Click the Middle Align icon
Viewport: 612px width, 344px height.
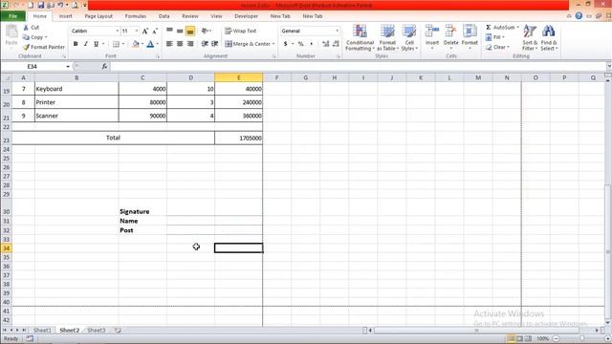[180, 31]
